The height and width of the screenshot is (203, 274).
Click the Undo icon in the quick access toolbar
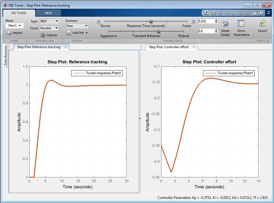[x=240, y=13]
